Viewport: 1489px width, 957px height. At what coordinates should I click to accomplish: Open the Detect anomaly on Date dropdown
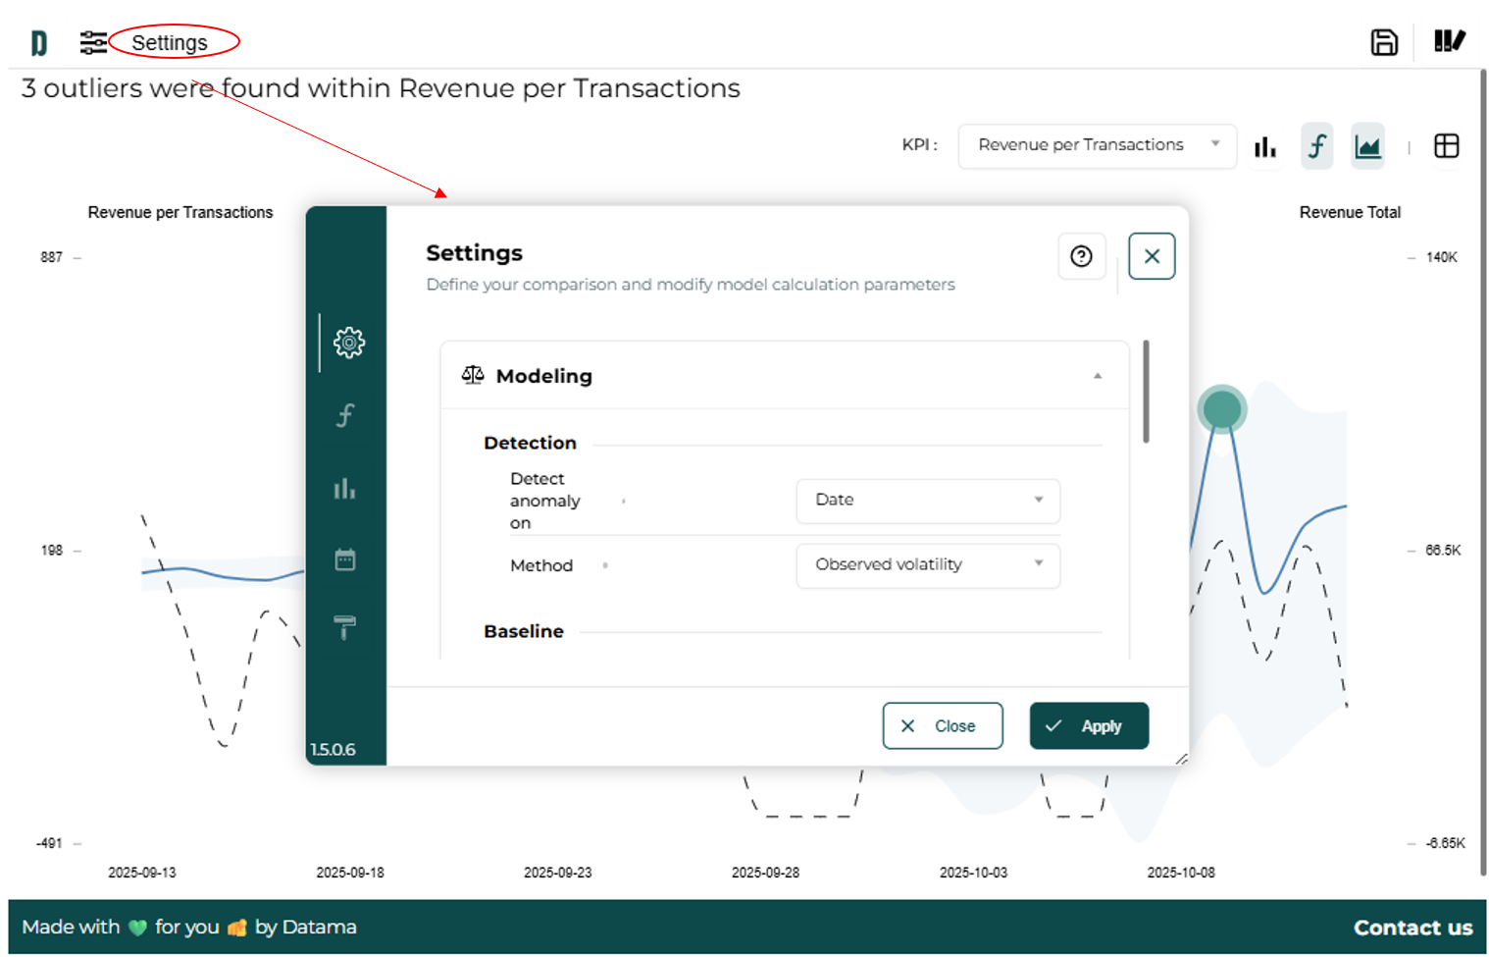point(927,501)
